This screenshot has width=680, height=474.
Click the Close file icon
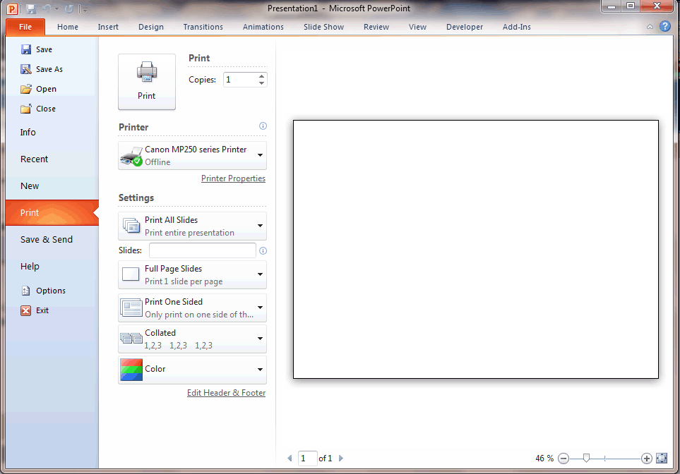(25, 108)
